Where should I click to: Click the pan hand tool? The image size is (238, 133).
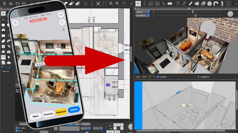coord(124,4)
